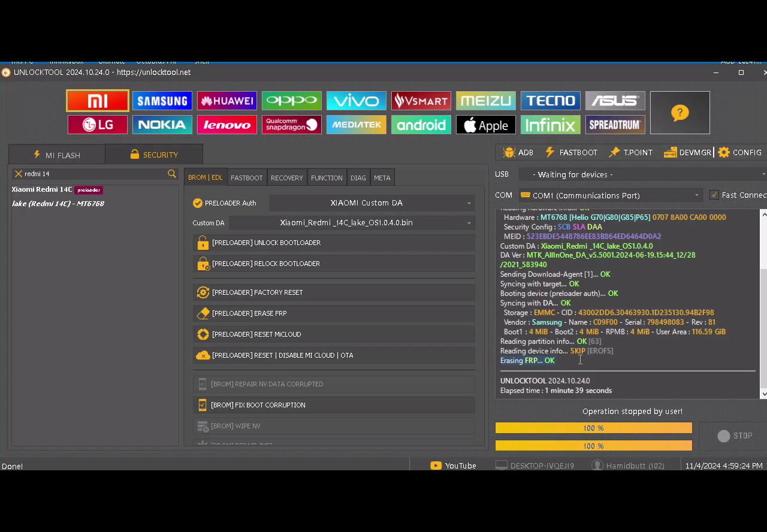Viewport: 767px width, 532px height.
Task: Expand the XIAOMI Custom DA dropdown
Action: click(x=372, y=203)
